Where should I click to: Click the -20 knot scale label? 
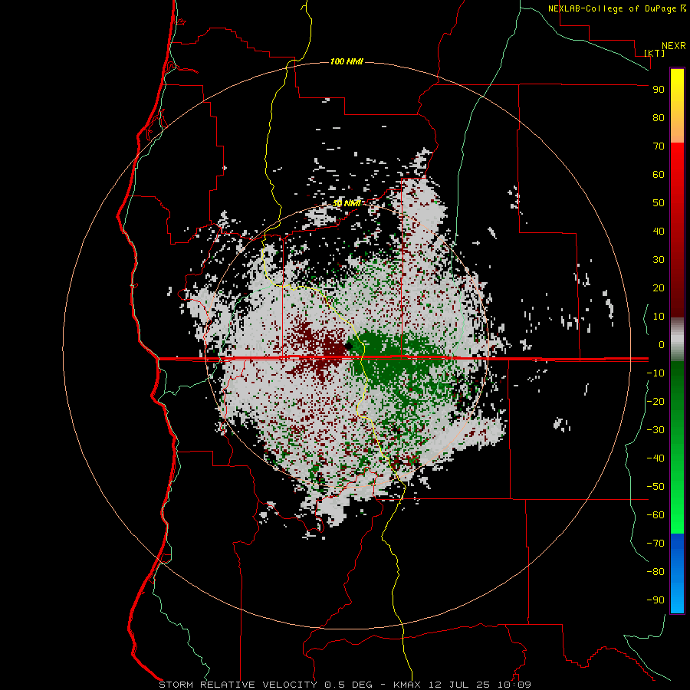(x=655, y=402)
